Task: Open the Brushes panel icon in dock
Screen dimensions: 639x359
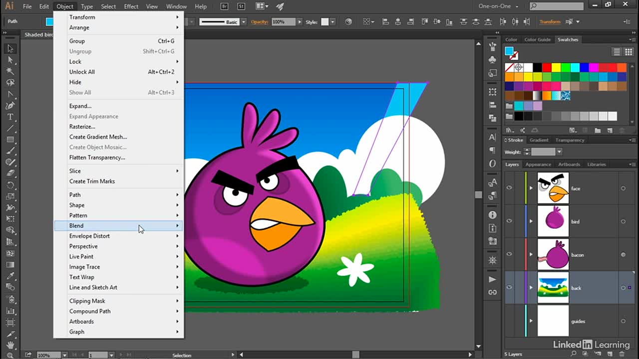Action: [493, 47]
